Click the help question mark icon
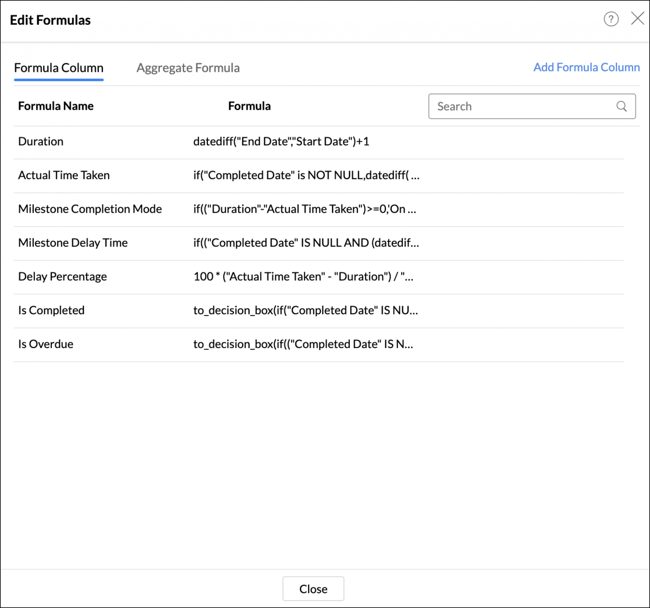The height and width of the screenshot is (608, 650). click(x=611, y=19)
